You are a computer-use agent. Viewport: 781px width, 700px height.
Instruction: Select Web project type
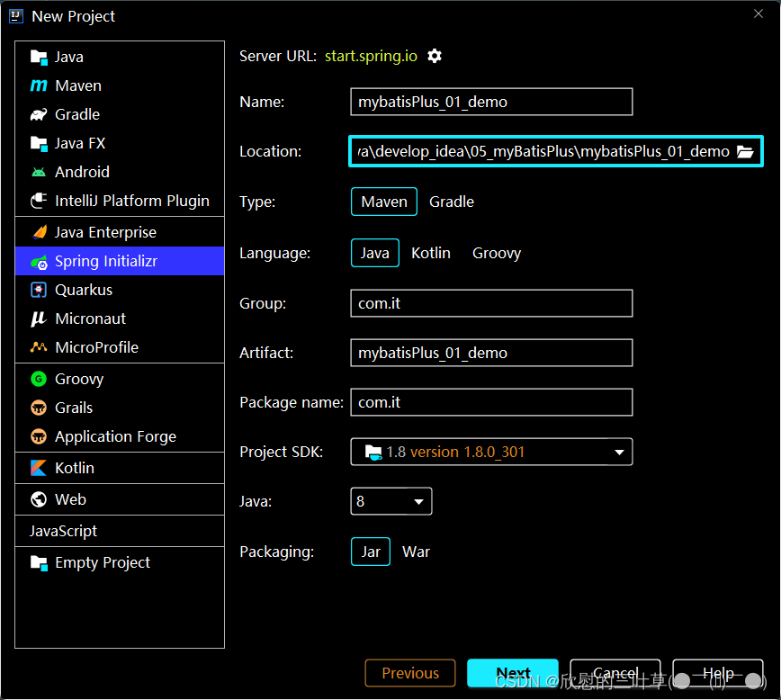[71, 499]
